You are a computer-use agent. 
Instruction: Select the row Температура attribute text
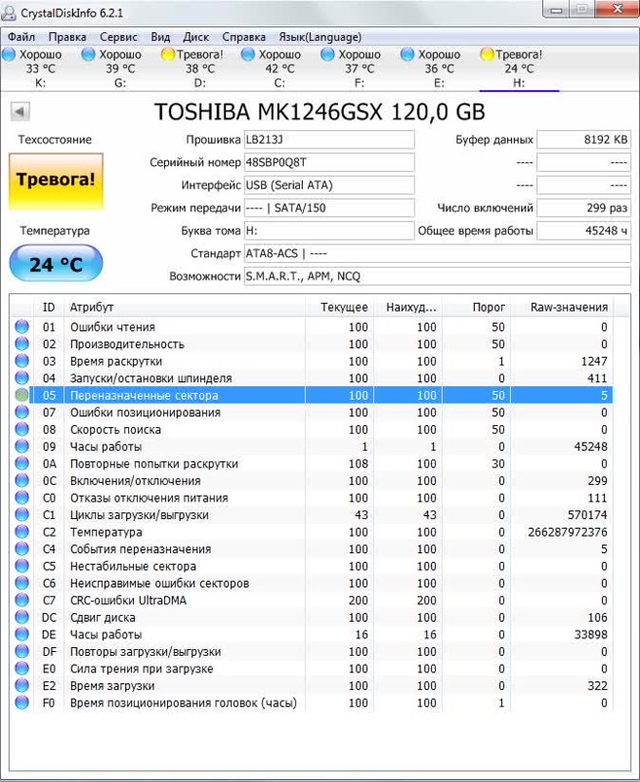click(x=107, y=532)
